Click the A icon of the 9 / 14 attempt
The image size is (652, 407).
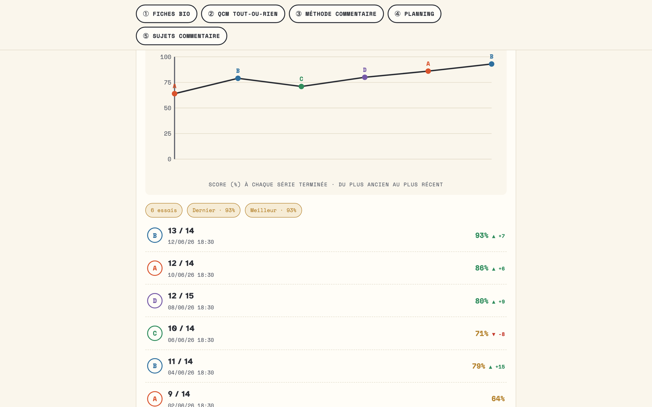pos(155,399)
